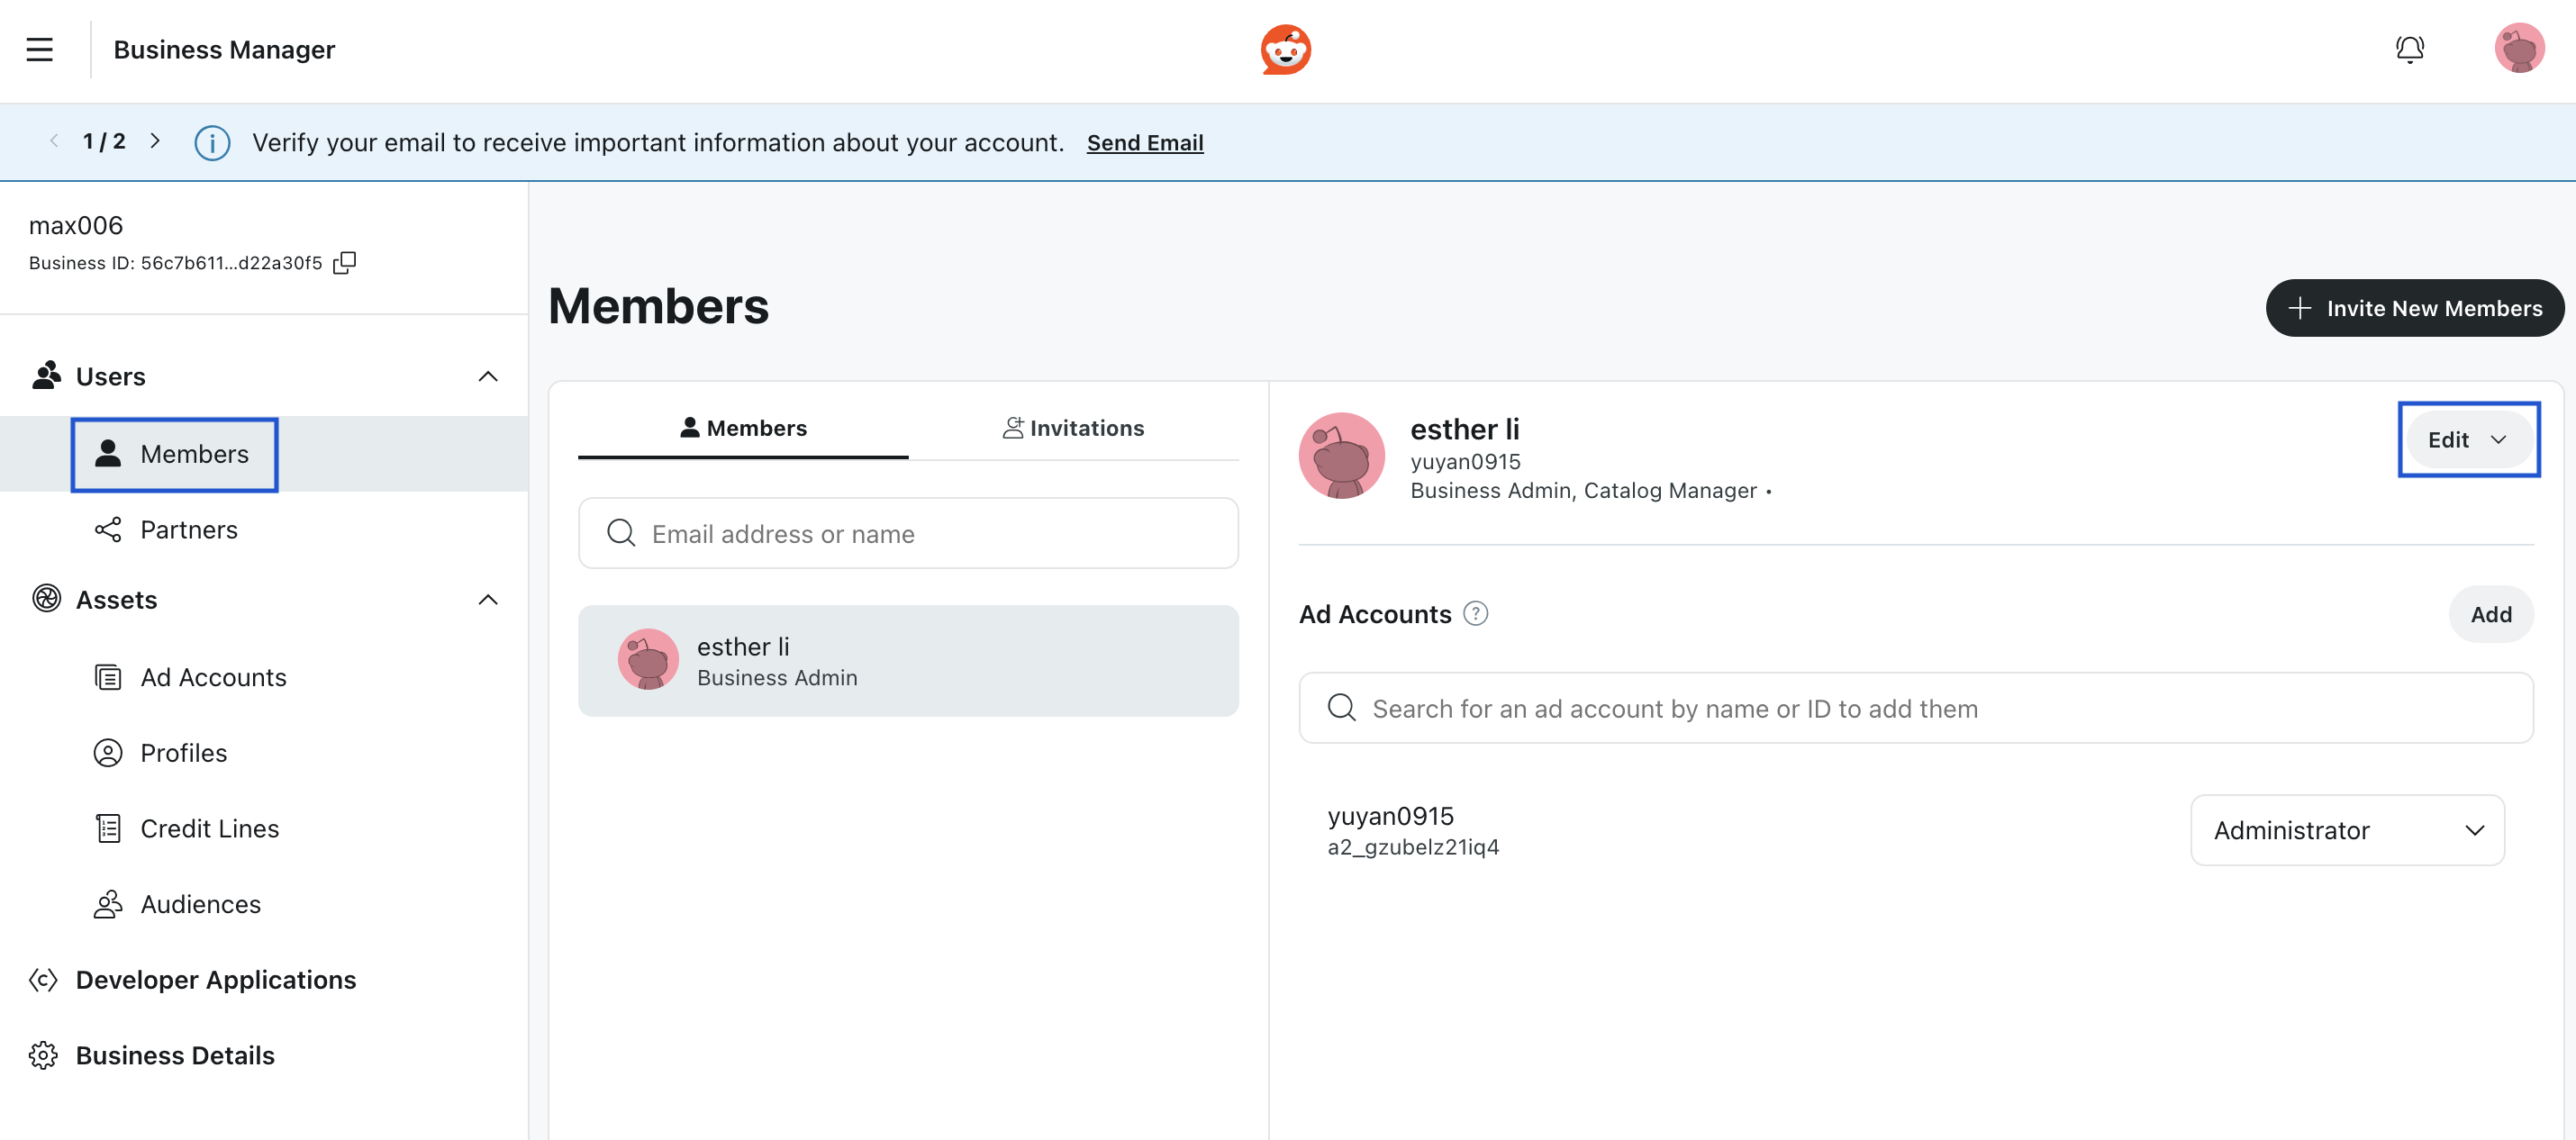Open Members in the sidebar
Image resolution: width=2576 pixels, height=1140 pixels.
264,453
